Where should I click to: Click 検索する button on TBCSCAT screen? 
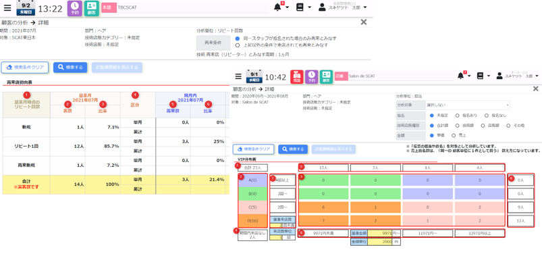(70, 68)
